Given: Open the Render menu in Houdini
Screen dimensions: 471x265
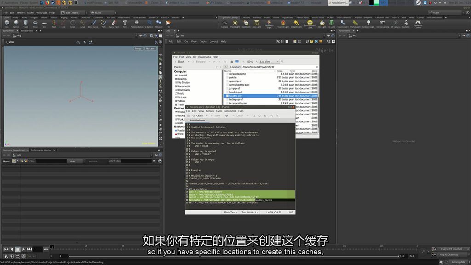Looking at the screenshot, I should click(20, 13).
